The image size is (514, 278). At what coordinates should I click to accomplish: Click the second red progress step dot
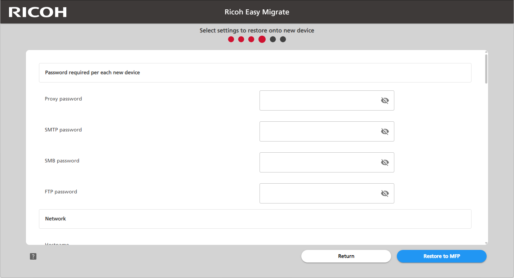pos(241,39)
